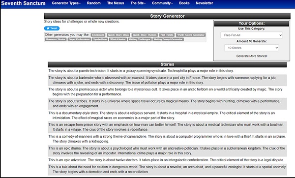The image size is (295, 178).
Task: Open the Books page
Action: pos(184,3)
